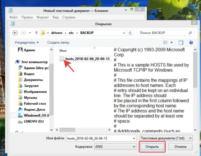Click the 'Этот компьютер' computer icon
Screen dimensions: 201x156
click(18, 62)
